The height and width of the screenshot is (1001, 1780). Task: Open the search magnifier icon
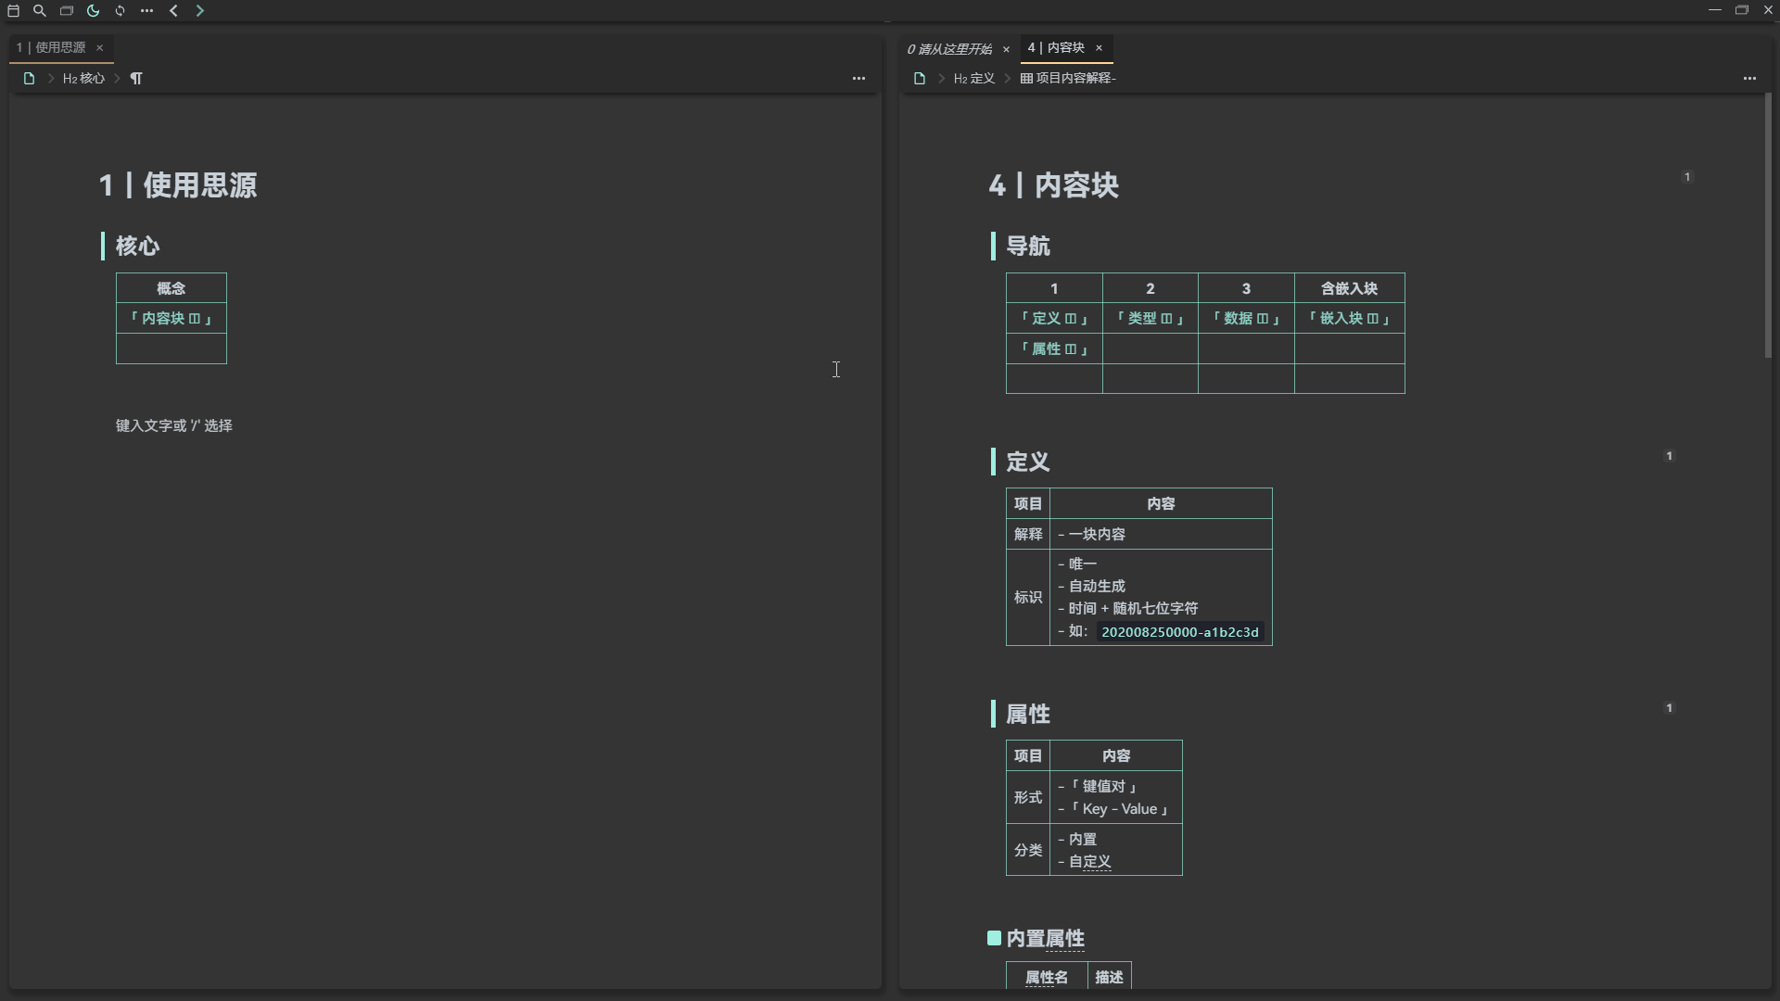pos(39,10)
